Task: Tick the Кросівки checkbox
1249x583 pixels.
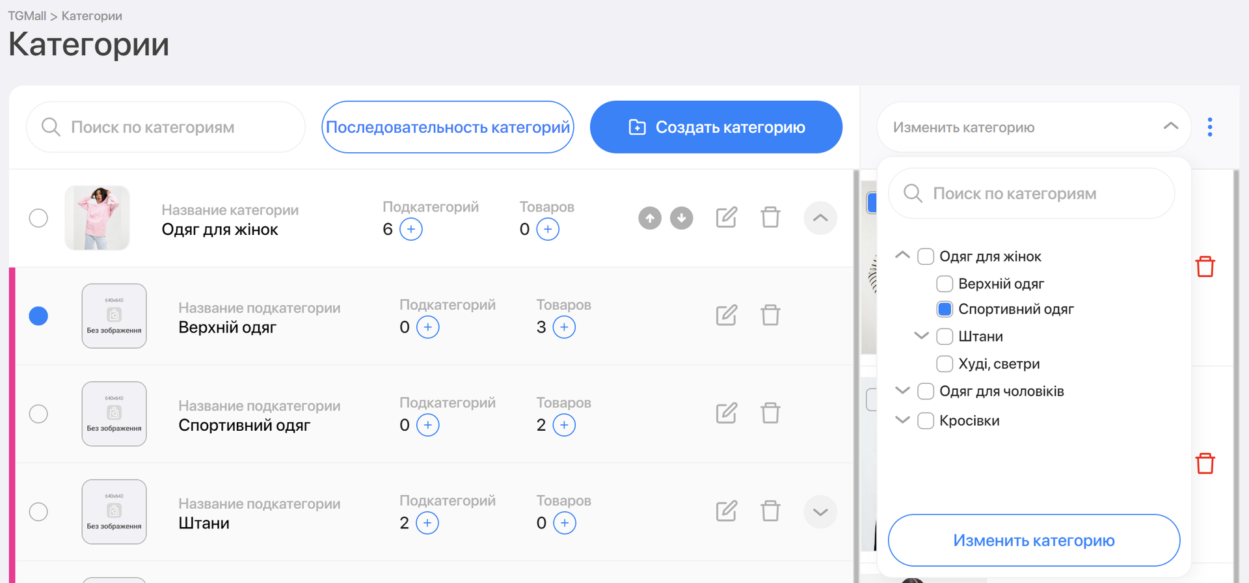Action: pyautogui.click(x=925, y=421)
